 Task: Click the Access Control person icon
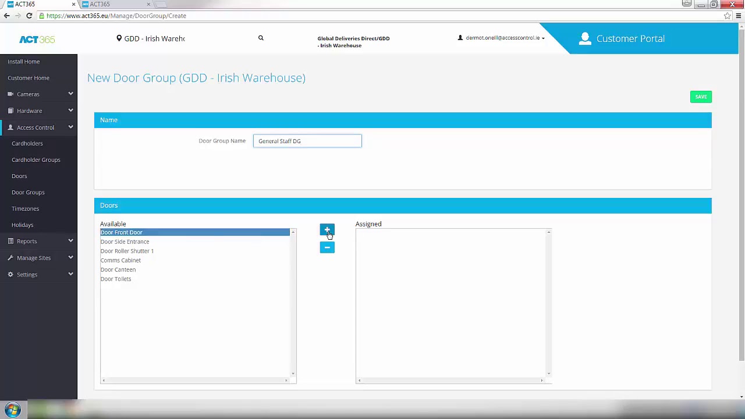tap(10, 127)
